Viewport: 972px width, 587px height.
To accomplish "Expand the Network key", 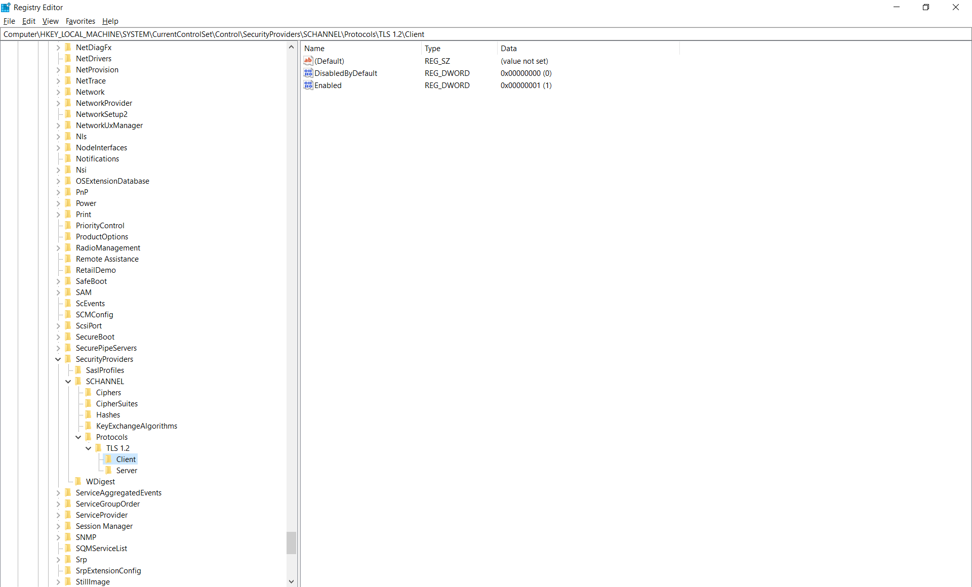I will click(x=58, y=92).
